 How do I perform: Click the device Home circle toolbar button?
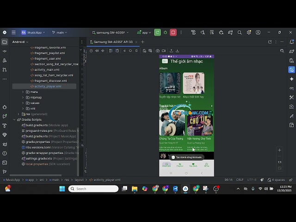(130, 51)
